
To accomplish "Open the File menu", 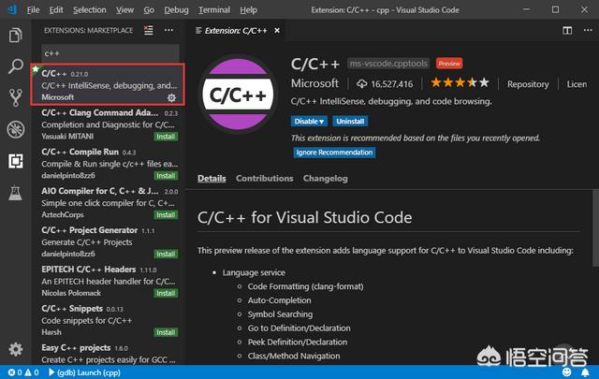I will [x=34, y=10].
